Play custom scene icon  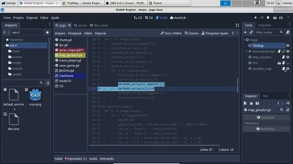tap(281, 18)
